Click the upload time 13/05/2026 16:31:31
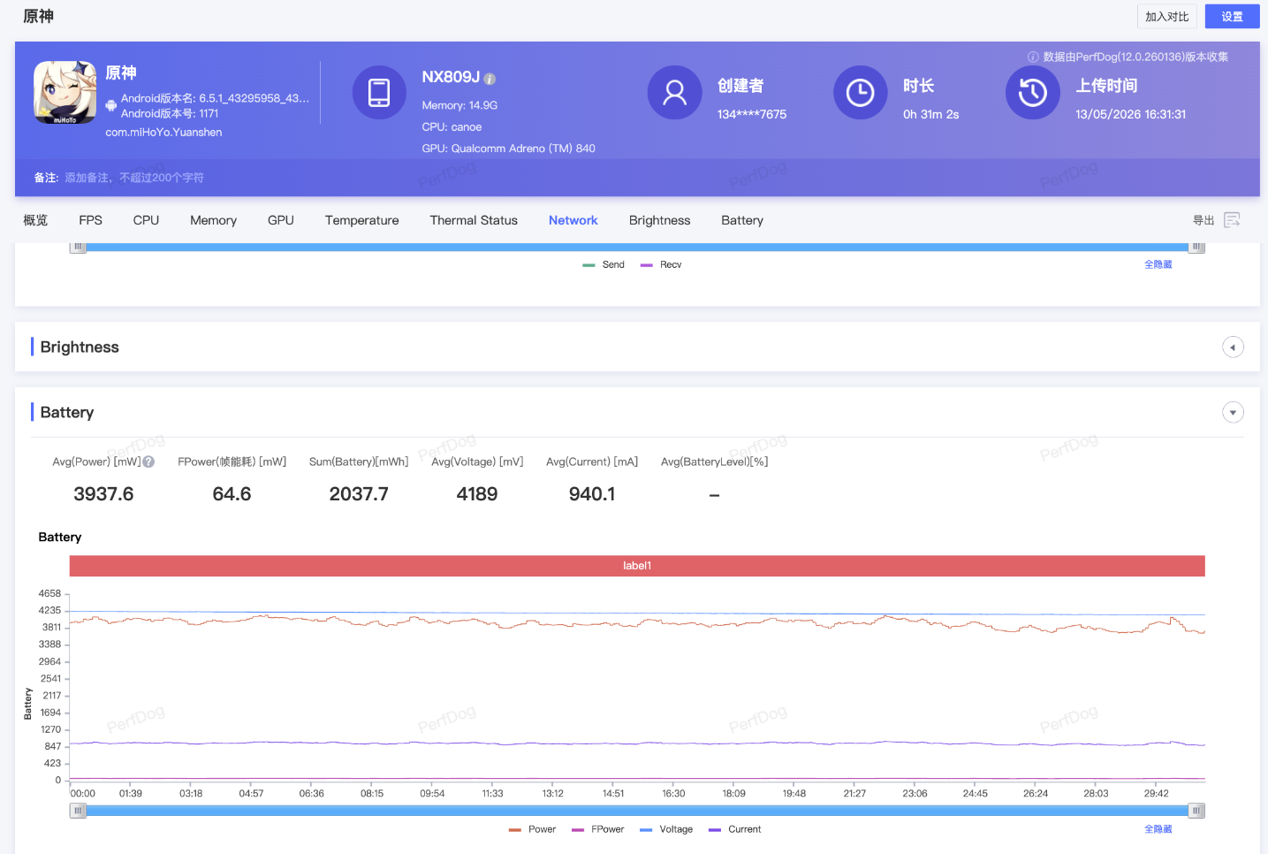 (x=1131, y=114)
